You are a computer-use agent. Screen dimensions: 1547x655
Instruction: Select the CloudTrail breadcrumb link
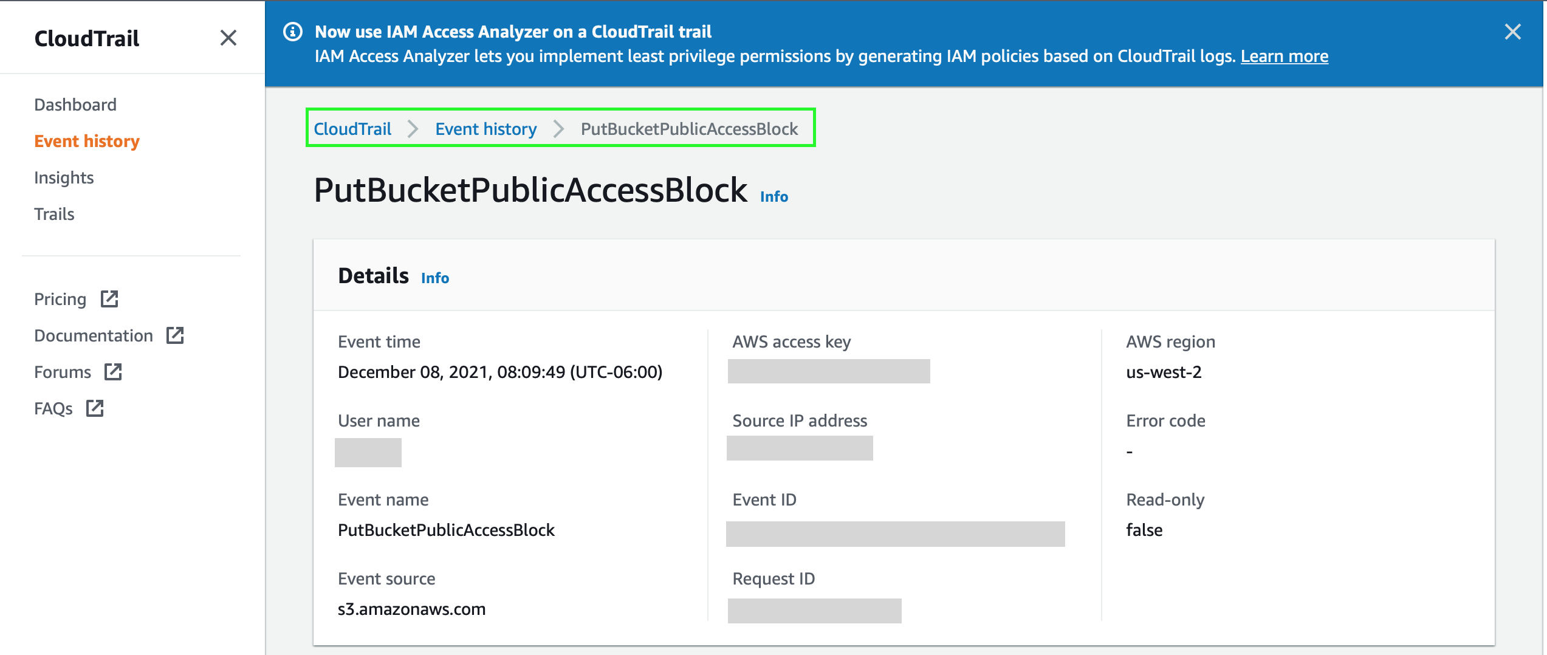click(x=353, y=129)
